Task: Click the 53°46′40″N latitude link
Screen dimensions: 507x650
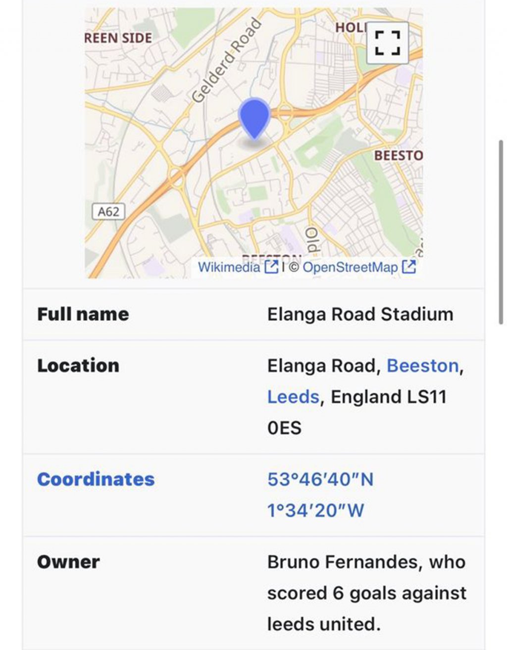Action: [x=320, y=479]
